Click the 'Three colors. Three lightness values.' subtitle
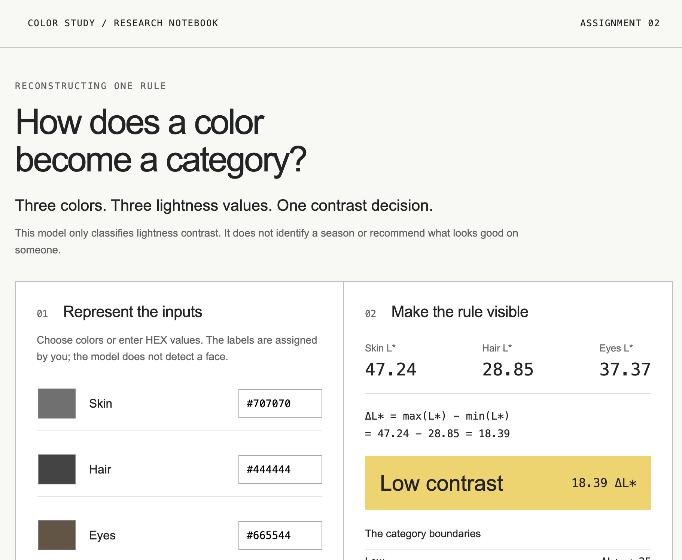This screenshot has height=560, width=682. 224,206
